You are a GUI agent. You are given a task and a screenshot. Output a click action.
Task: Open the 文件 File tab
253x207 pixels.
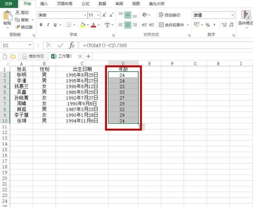point(9,4)
